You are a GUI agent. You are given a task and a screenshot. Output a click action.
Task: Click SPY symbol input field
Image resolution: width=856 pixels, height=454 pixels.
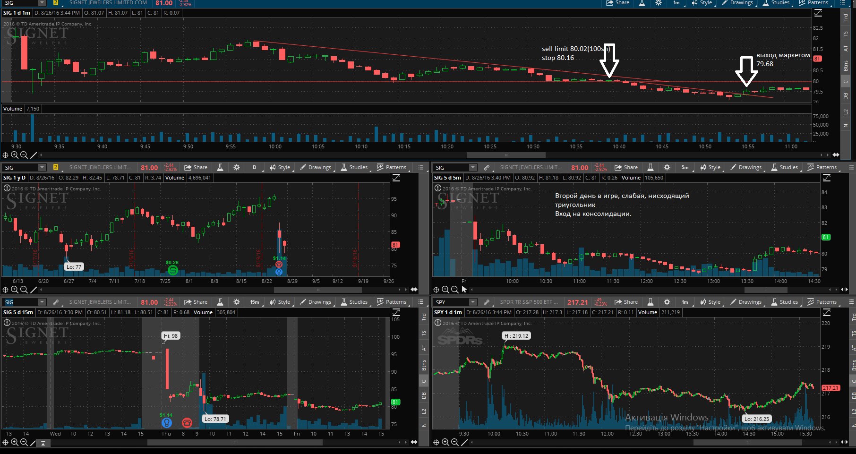tap(451, 302)
